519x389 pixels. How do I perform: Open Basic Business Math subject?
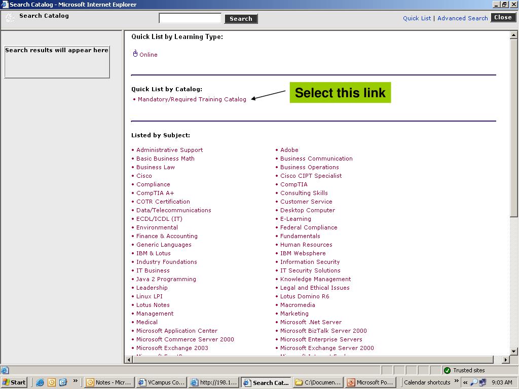[166, 159]
